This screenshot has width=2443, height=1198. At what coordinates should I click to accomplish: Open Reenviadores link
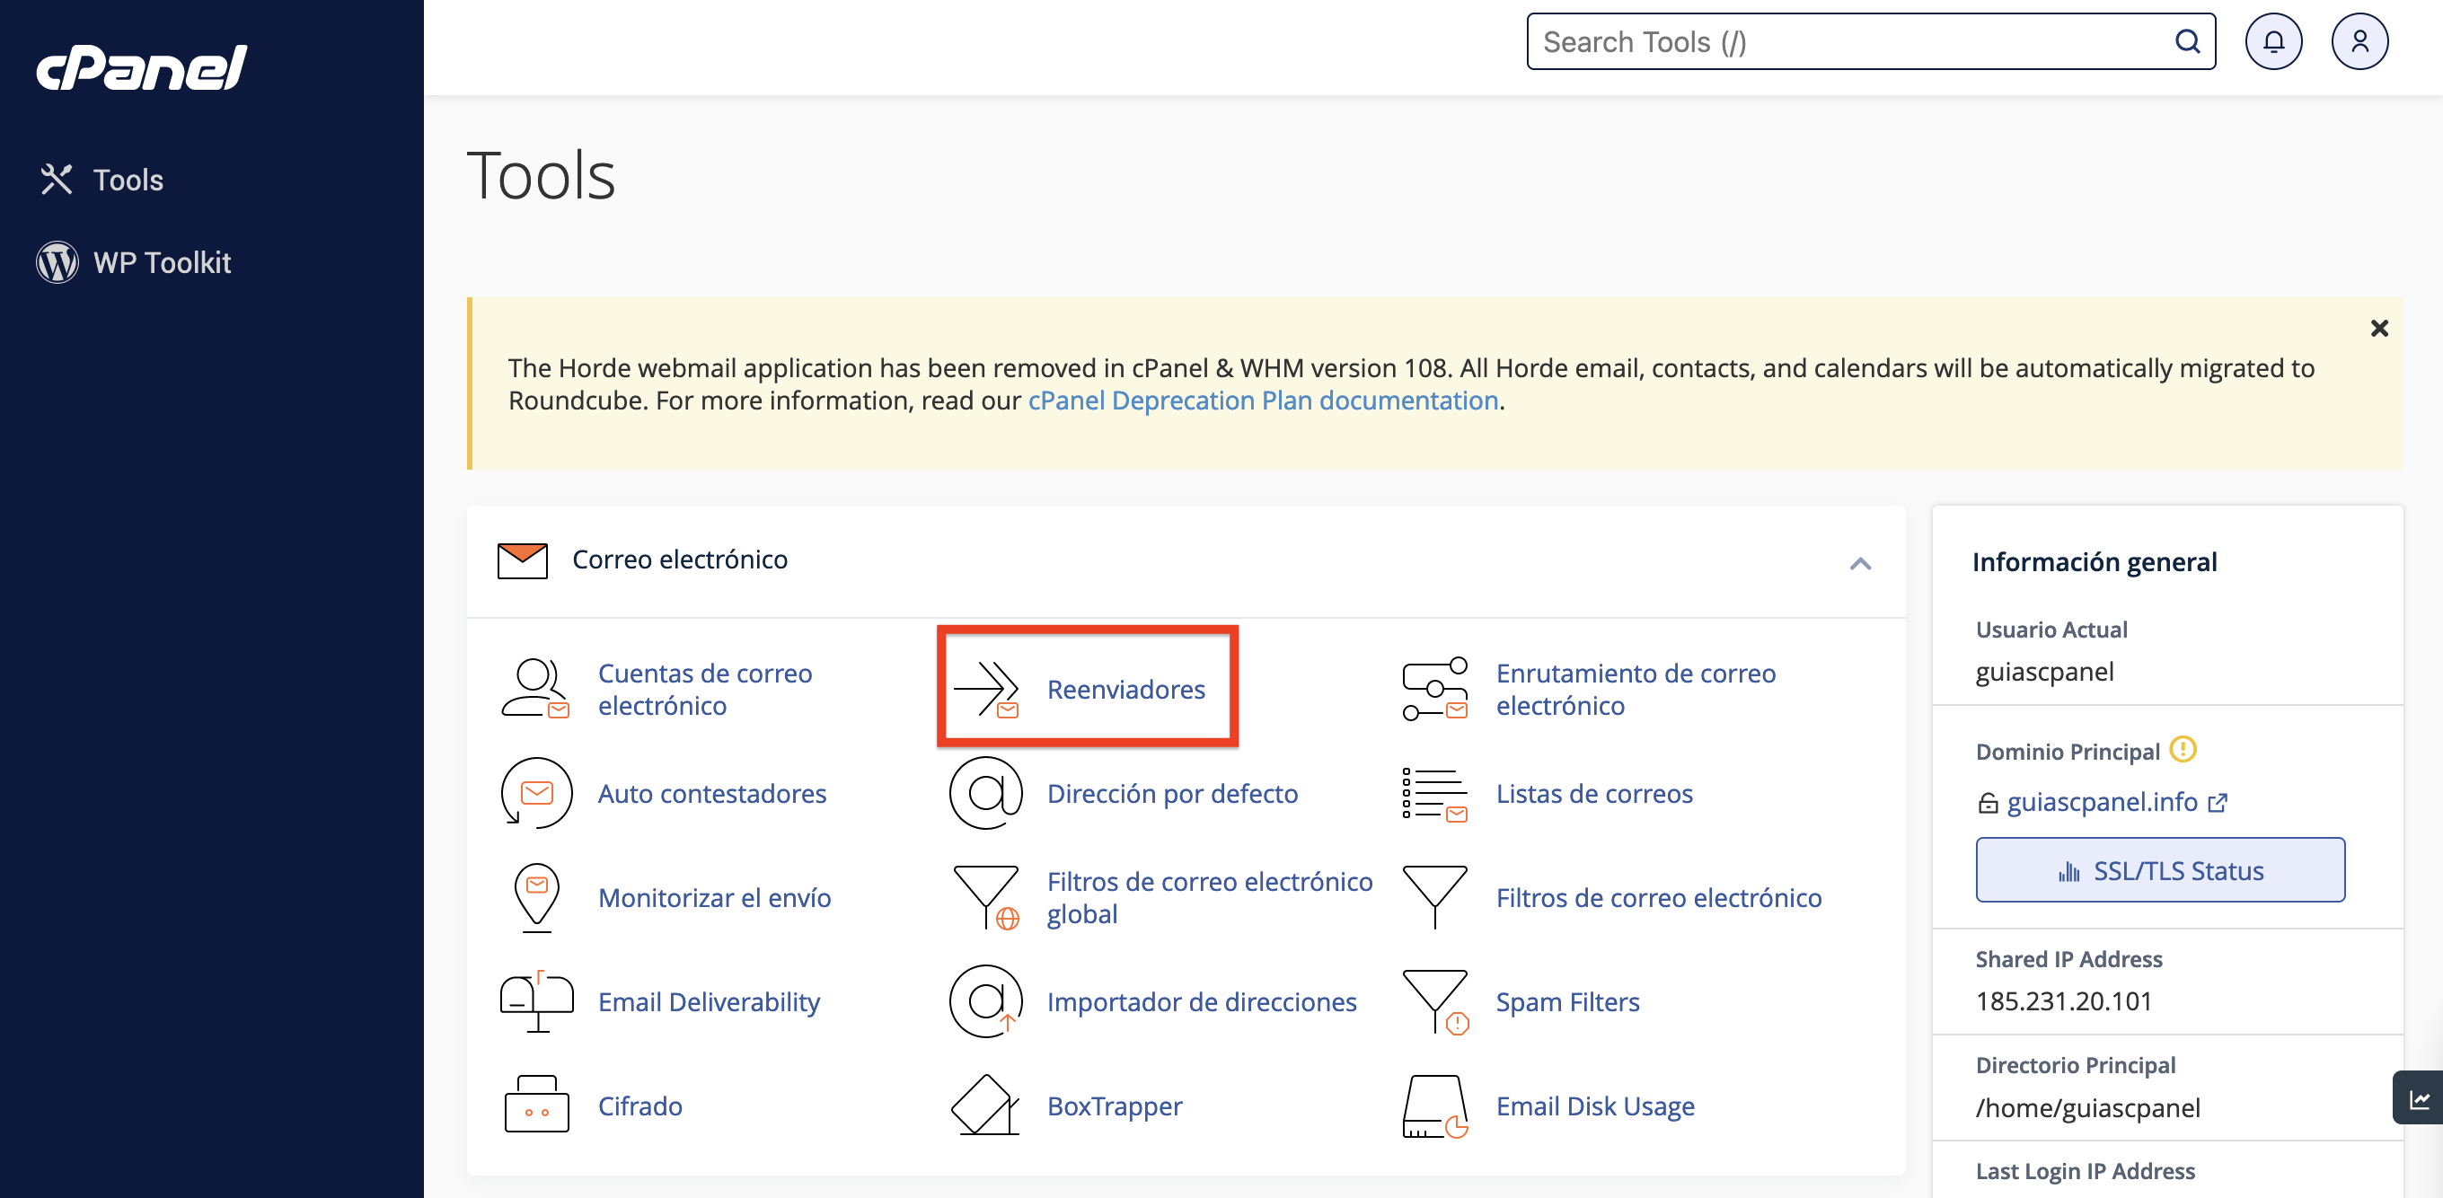pyautogui.click(x=1125, y=690)
